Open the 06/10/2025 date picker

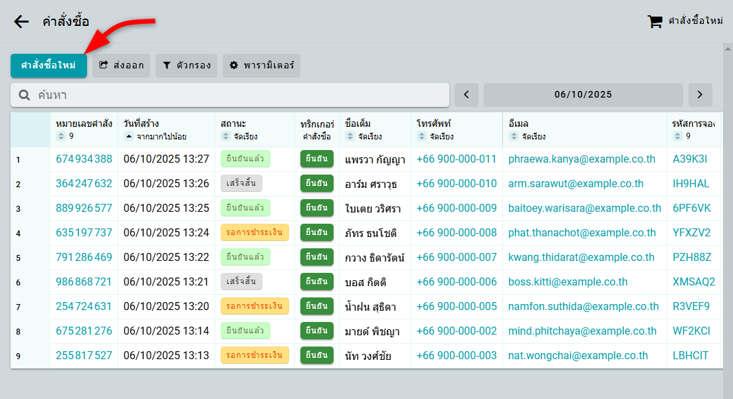click(583, 95)
